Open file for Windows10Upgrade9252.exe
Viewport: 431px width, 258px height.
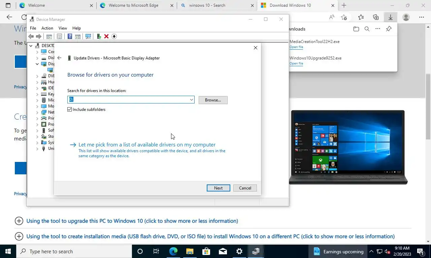[296, 63]
